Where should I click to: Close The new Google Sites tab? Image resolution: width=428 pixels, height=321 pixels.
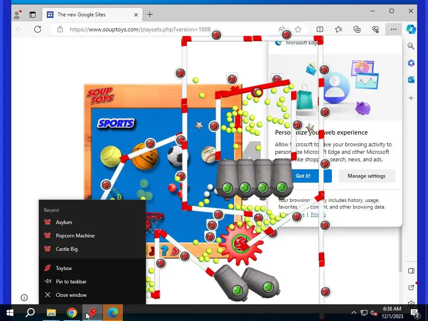[136, 15]
